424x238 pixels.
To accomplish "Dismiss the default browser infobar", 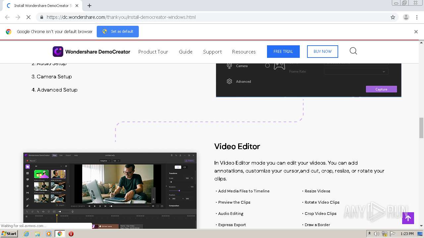I will (x=416, y=32).
